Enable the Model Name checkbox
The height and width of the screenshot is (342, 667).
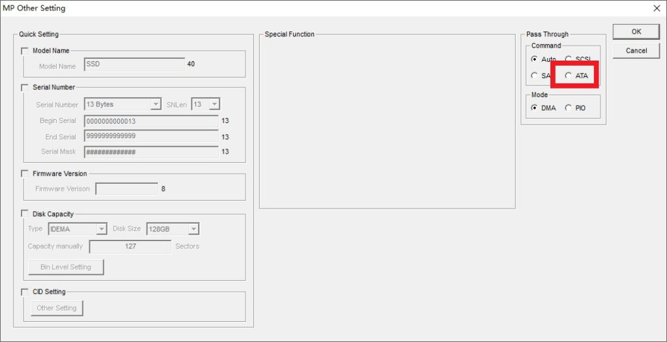coord(25,51)
